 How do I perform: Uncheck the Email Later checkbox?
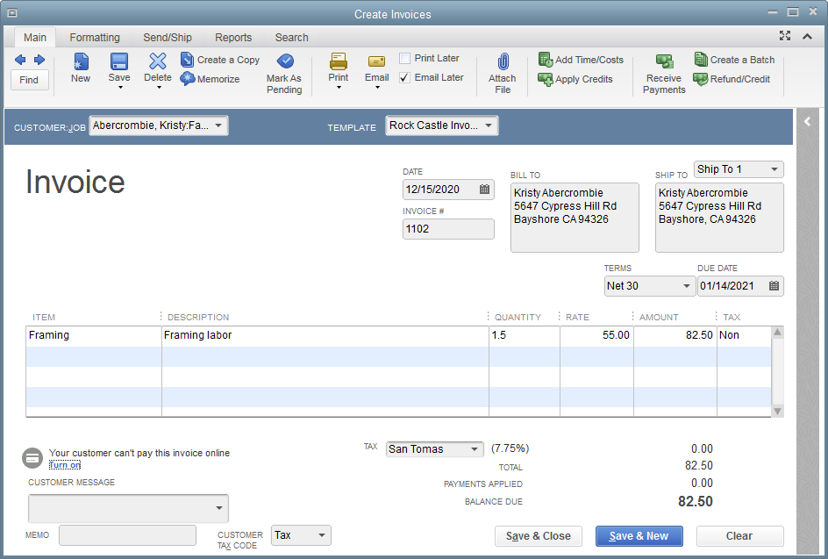coord(404,78)
